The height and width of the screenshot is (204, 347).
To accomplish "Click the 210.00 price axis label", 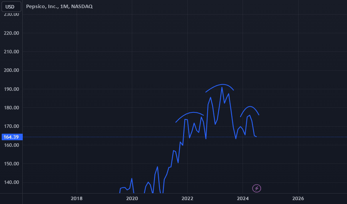I will pos(12,52).
